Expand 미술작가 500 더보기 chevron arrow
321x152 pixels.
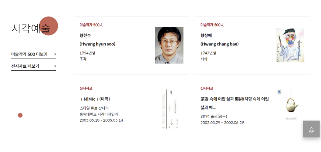tap(55, 54)
